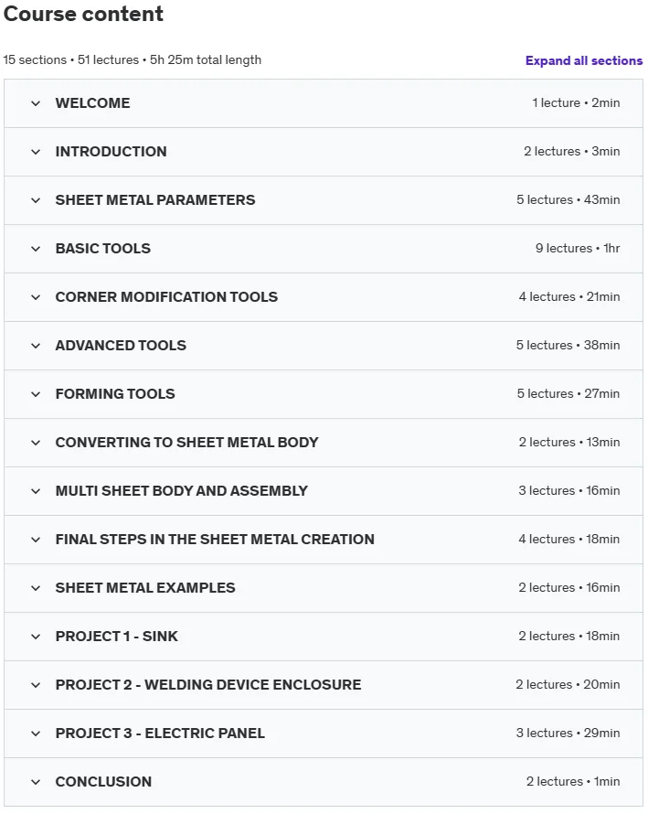Screen dimensions: 648x814
Task: Open SHEET METAL EXAMPLES section title
Action: click(x=145, y=588)
